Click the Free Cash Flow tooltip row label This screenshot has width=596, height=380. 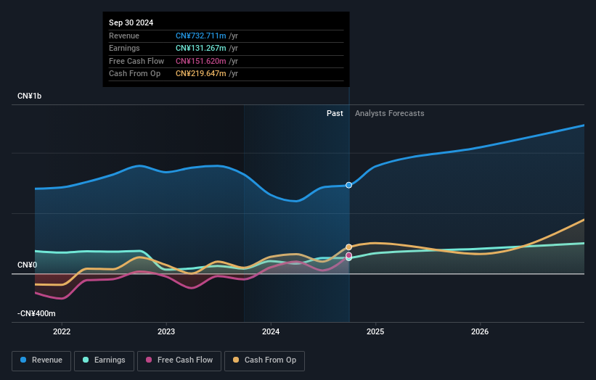pos(136,61)
